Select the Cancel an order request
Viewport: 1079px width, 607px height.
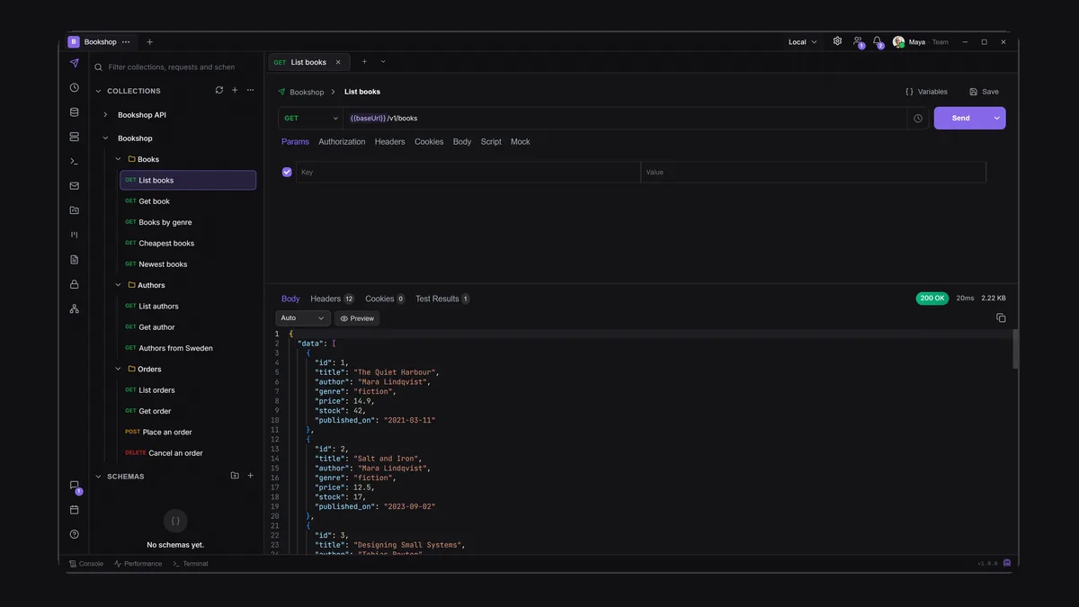188,453
